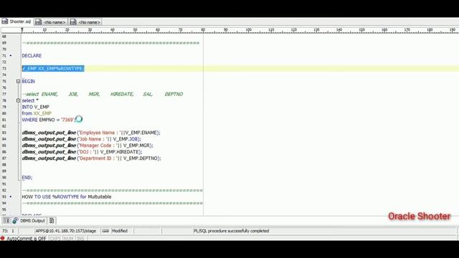The height and width of the screenshot is (258, 459).
Task: Open the first <No name> editor tab
Action: pyautogui.click(x=51, y=22)
